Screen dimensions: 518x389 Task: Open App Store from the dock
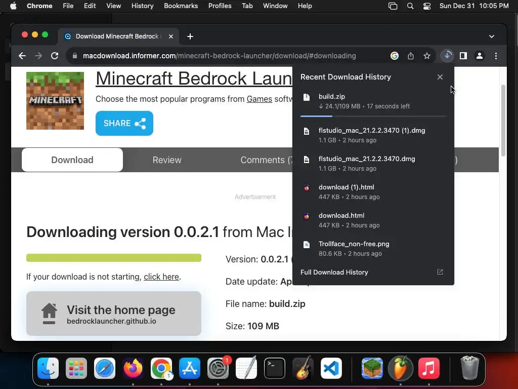pos(190,368)
